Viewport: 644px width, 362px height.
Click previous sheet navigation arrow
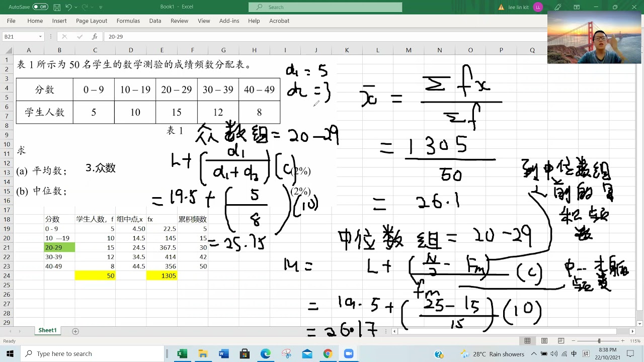click(10, 331)
